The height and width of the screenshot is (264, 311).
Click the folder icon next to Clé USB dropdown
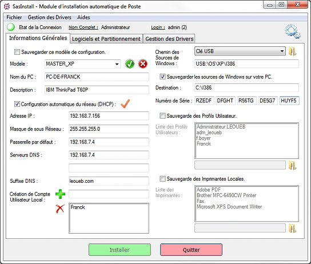292,51
